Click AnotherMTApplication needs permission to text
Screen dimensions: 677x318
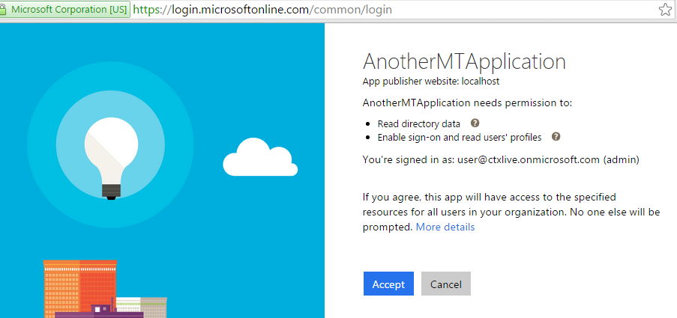[x=467, y=103]
